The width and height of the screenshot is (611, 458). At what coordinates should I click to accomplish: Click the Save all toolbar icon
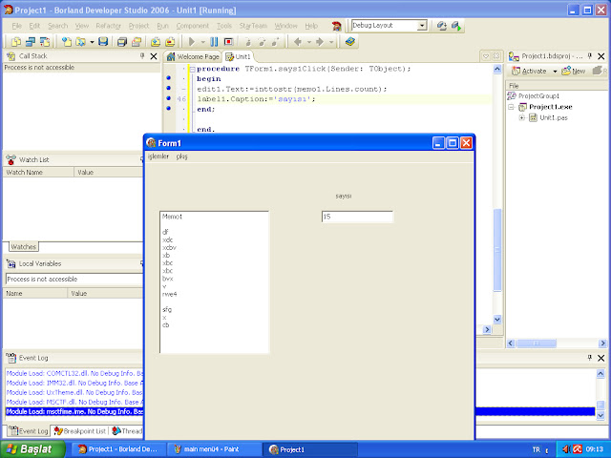[x=122, y=42]
